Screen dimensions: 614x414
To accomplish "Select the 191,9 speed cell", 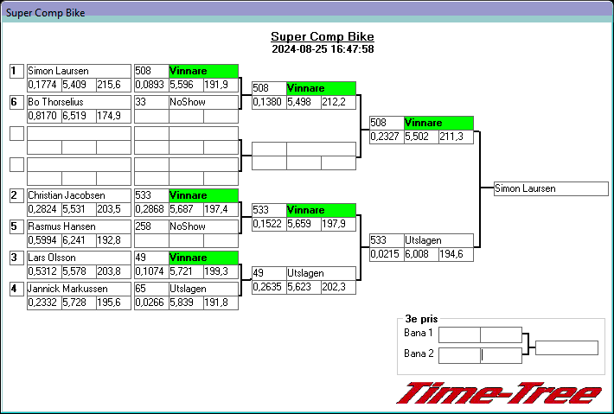I will pos(221,85).
